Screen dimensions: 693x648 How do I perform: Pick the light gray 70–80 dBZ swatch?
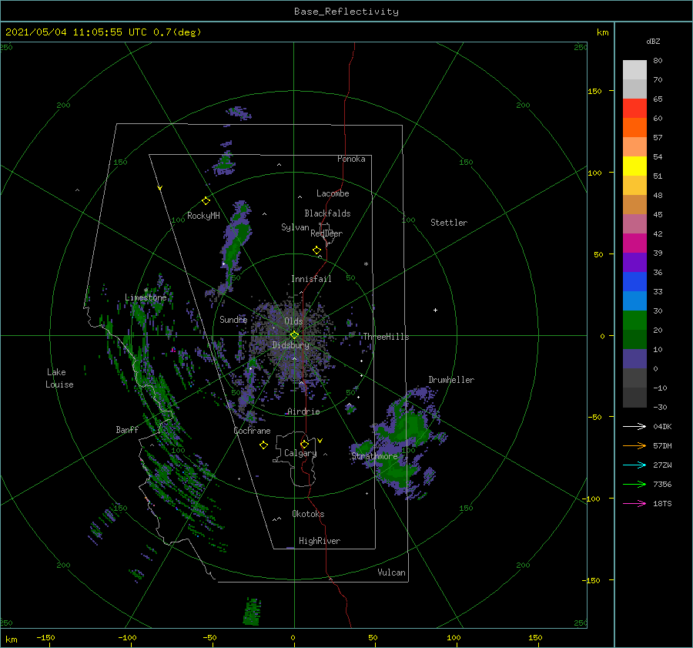point(634,70)
